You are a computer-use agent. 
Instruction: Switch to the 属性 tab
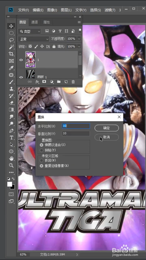[47, 22]
